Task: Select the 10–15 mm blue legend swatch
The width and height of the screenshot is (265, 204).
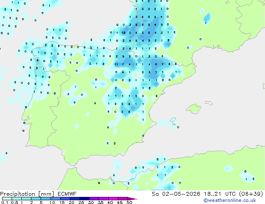Action: click(x=55, y=199)
